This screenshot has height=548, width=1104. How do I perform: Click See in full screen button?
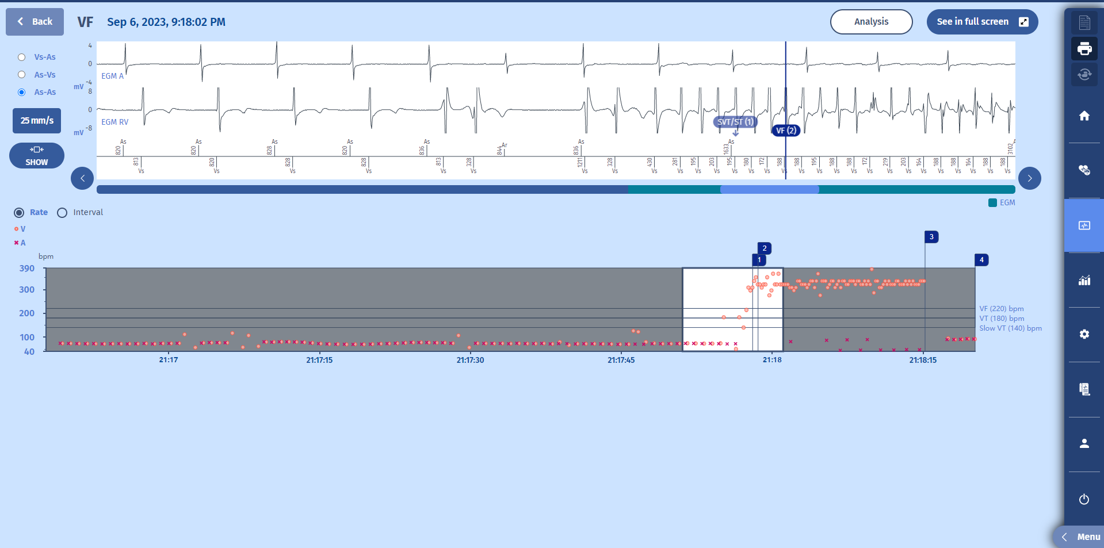[x=981, y=22]
